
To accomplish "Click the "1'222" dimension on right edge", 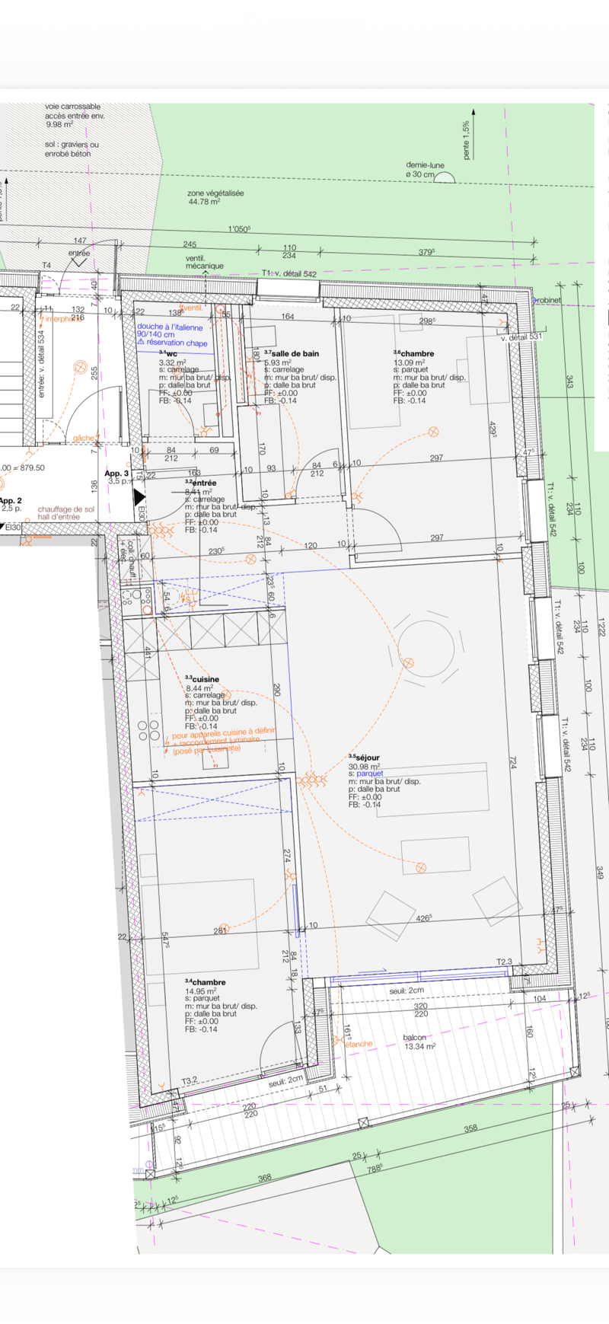I will [601, 627].
